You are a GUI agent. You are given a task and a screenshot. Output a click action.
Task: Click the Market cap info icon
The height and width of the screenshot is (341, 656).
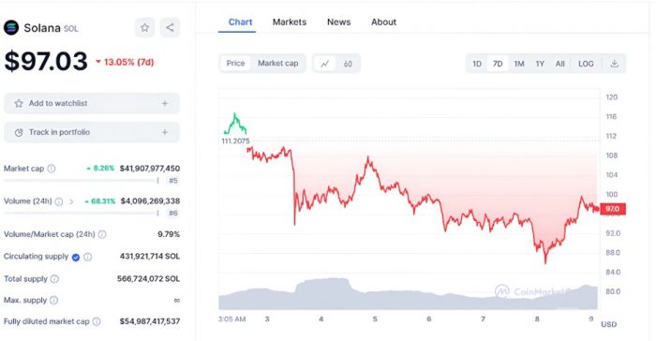pyautogui.click(x=51, y=169)
